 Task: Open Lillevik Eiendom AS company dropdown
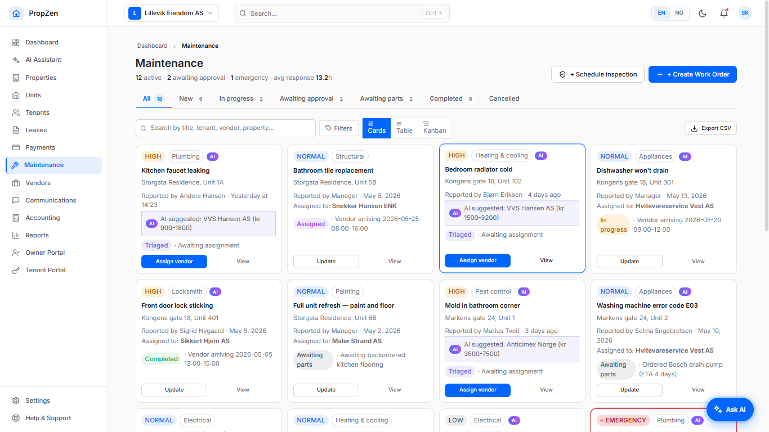pos(172,13)
